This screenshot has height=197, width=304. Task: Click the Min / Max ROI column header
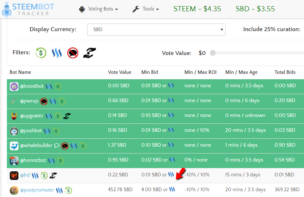[200, 72]
